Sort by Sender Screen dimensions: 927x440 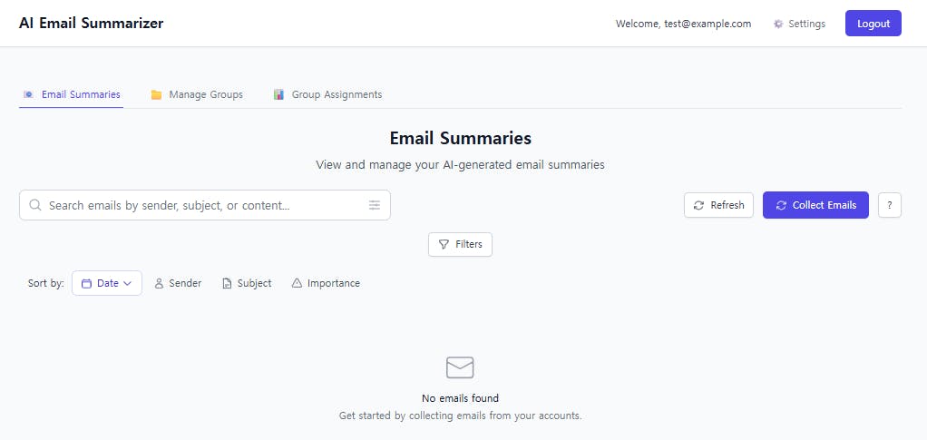coord(178,283)
